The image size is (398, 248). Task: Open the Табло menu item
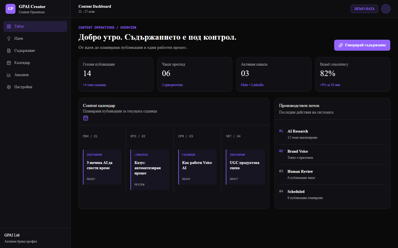point(35,26)
